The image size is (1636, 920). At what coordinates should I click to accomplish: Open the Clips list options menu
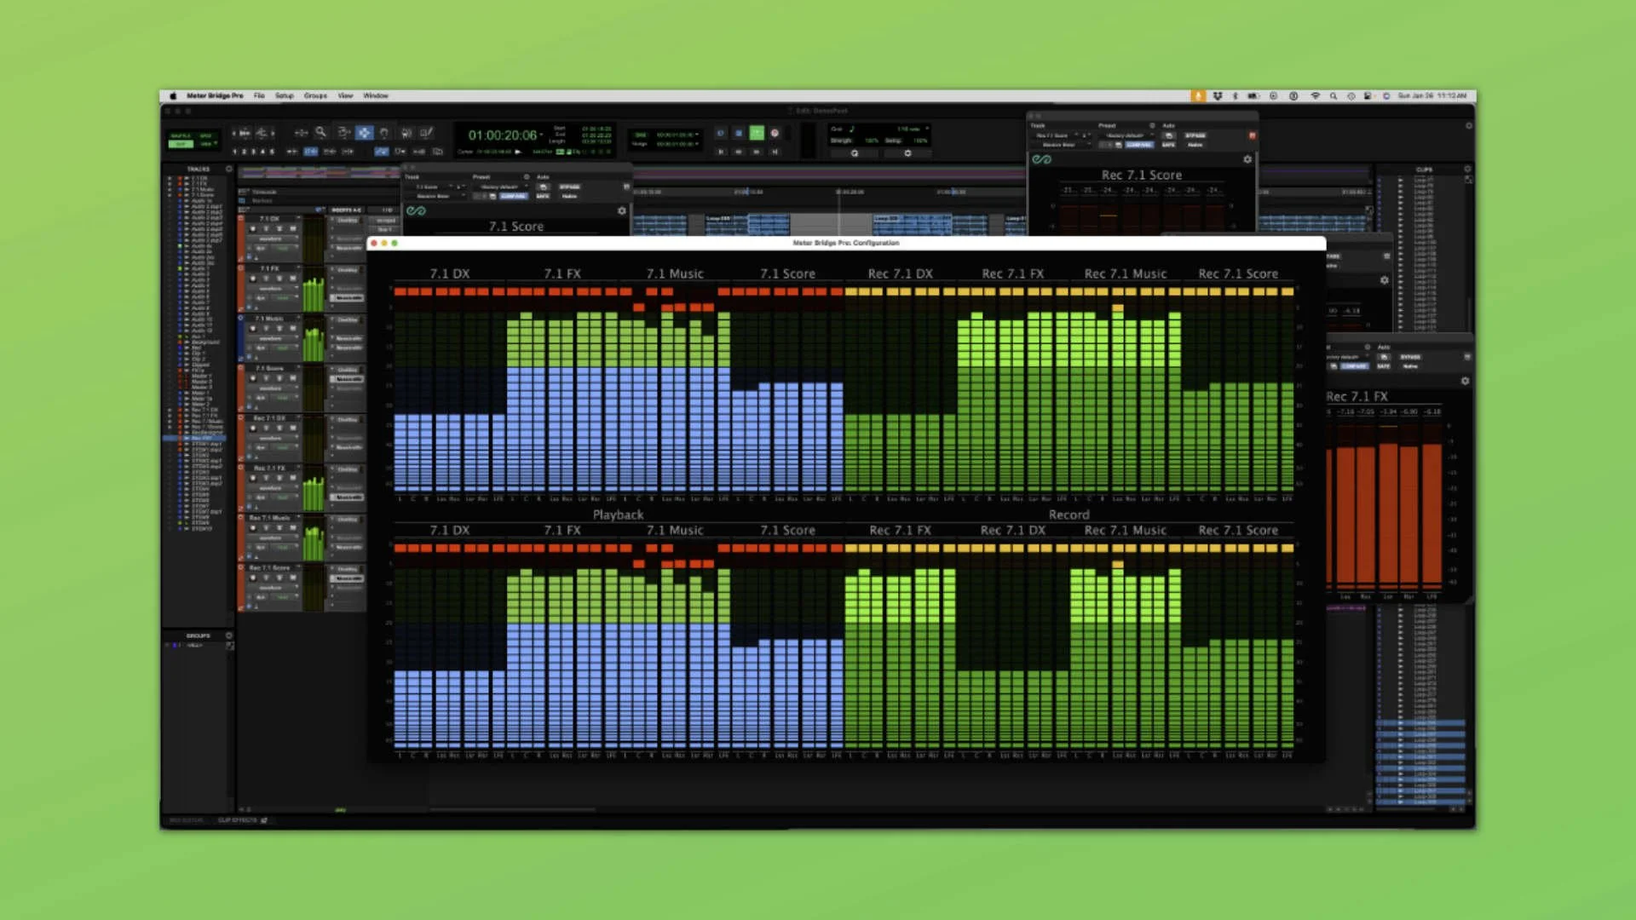coord(1467,169)
